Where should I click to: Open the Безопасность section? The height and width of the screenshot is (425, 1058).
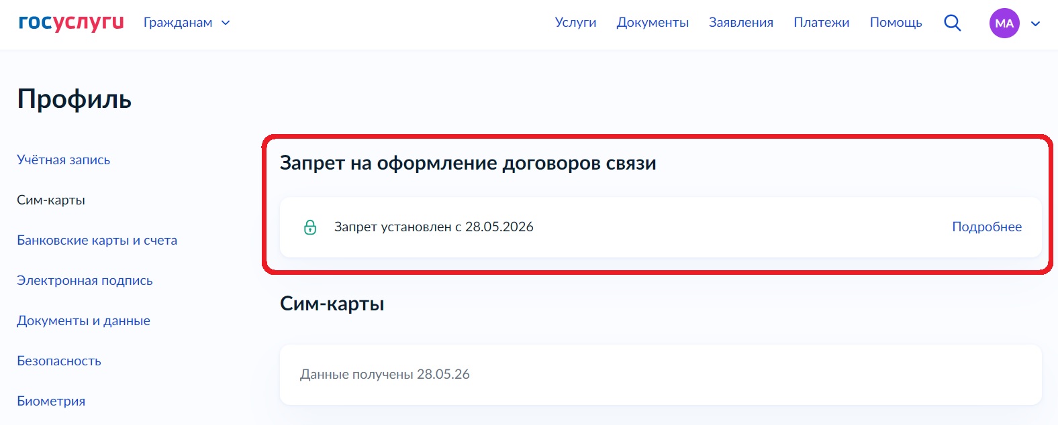[x=59, y=361]
